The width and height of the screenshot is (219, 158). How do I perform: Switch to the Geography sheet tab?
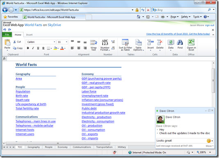click(x=34, y=147)
